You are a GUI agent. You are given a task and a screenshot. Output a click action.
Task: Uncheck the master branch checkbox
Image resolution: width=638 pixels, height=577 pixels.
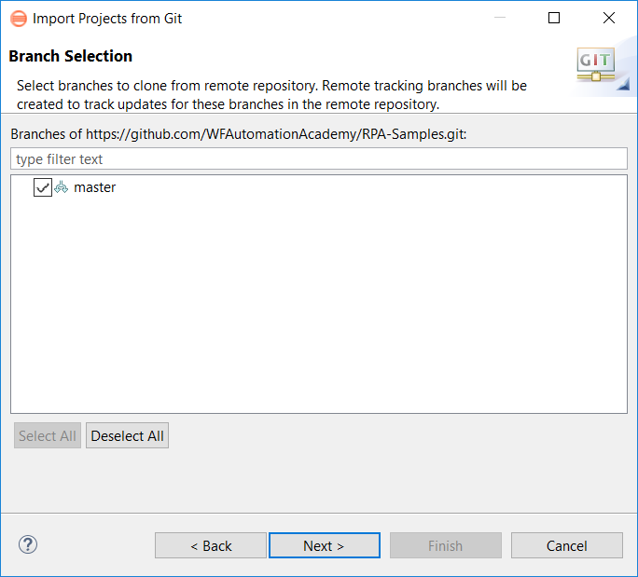(x=43, y=187)
